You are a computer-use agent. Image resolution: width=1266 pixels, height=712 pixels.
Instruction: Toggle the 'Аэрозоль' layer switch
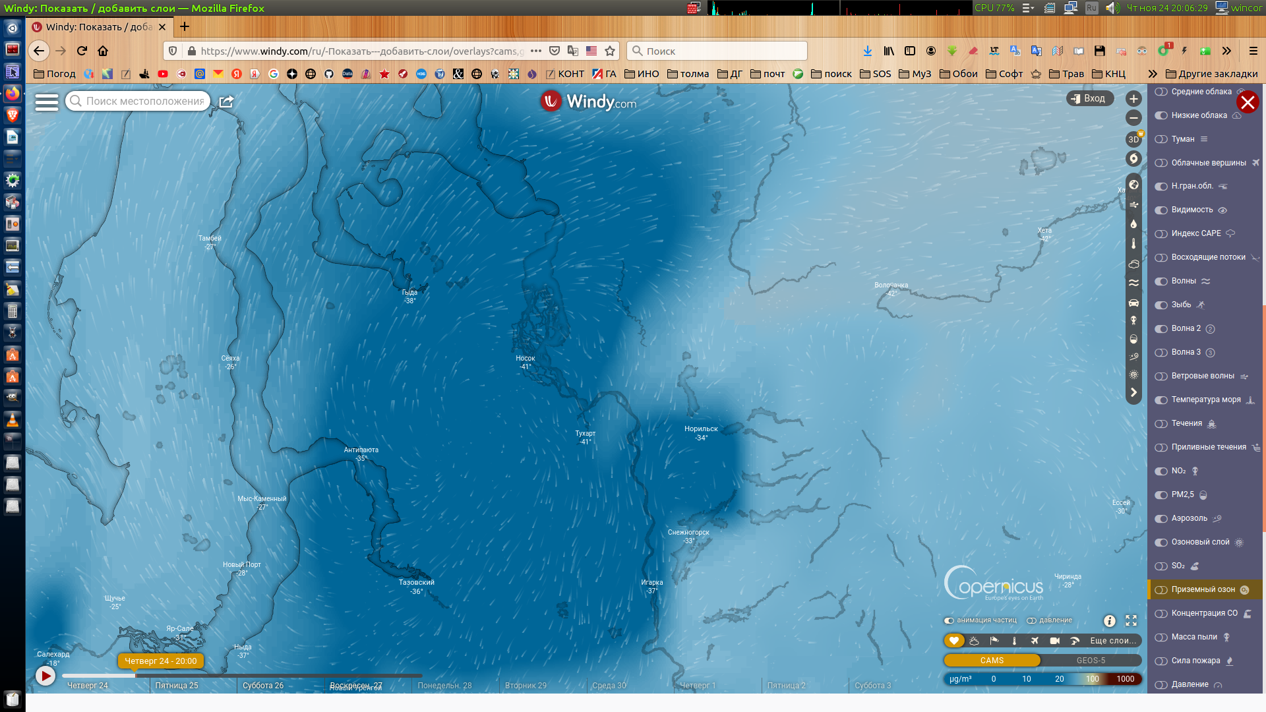pos(1161,519)
